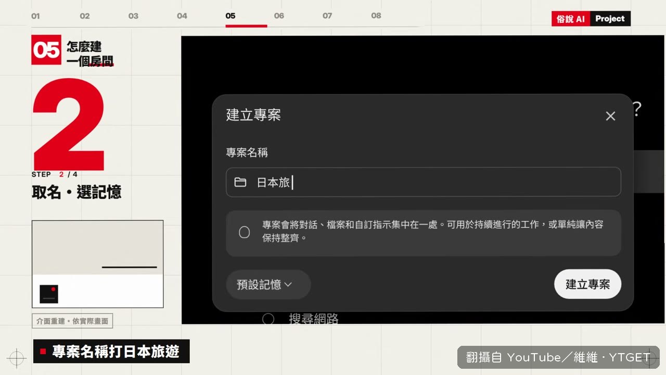Image resolution: width=666 pixels, height=375 pixels.
Task: Click the black Project label badge
Action: tap(610, 19)
